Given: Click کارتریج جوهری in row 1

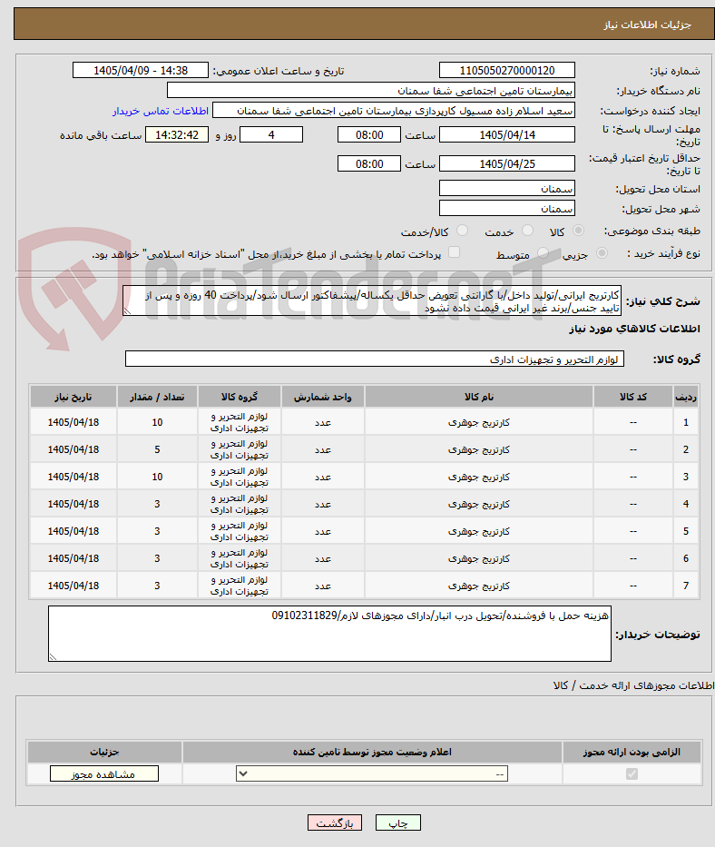Looking at the screenshot, I should click(479, 422).
